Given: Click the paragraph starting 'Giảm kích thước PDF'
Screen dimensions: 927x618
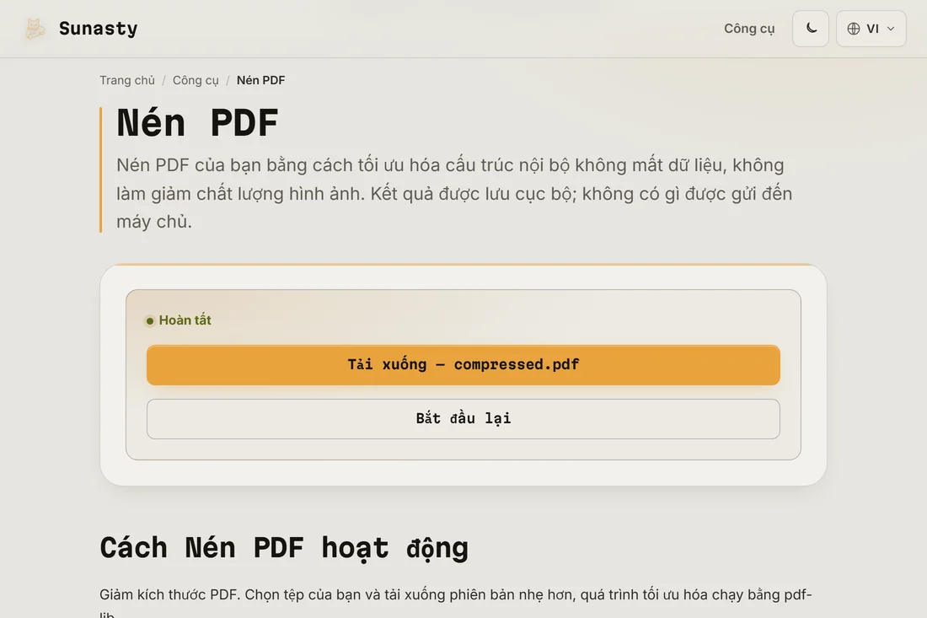Looking at the screenshot, I should [x=456, y=602].
